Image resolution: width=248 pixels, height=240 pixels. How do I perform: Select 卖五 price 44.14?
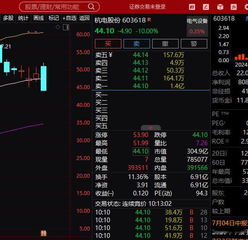click(140, 55)
